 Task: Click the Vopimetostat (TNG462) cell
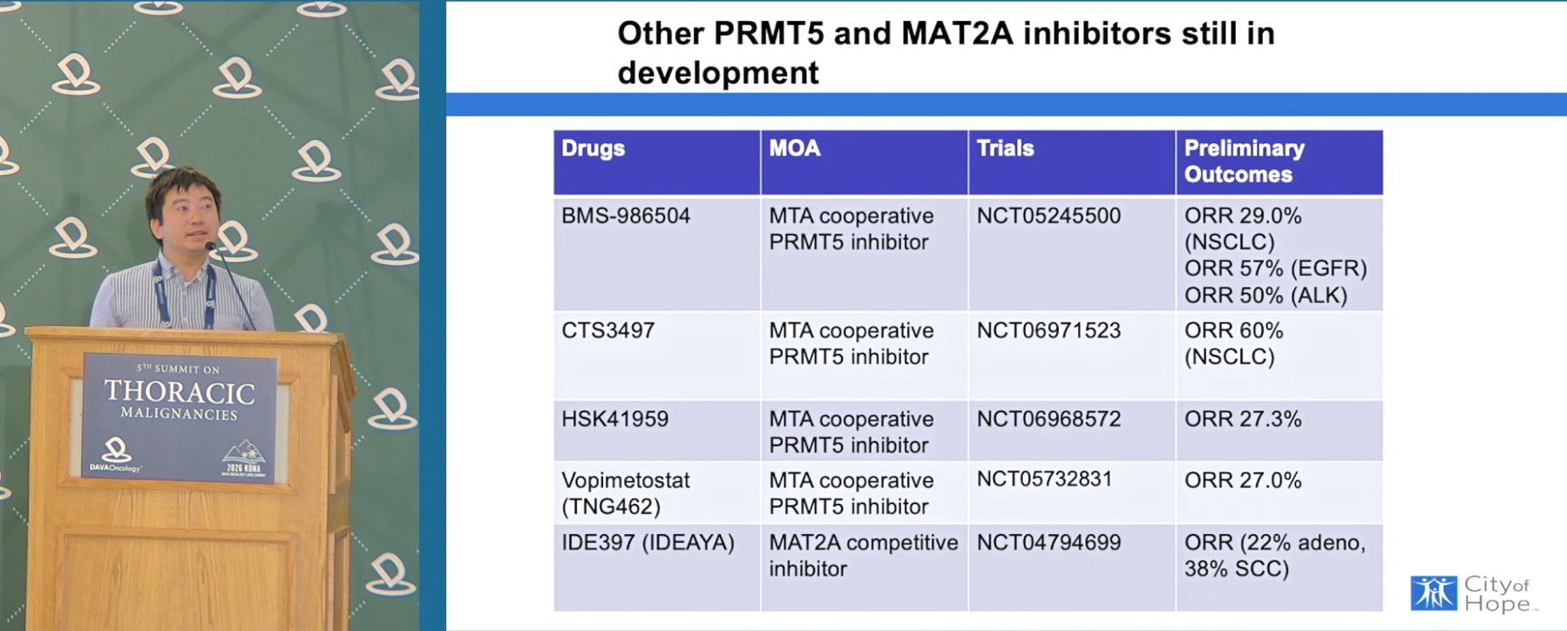[x=657, y=493]
